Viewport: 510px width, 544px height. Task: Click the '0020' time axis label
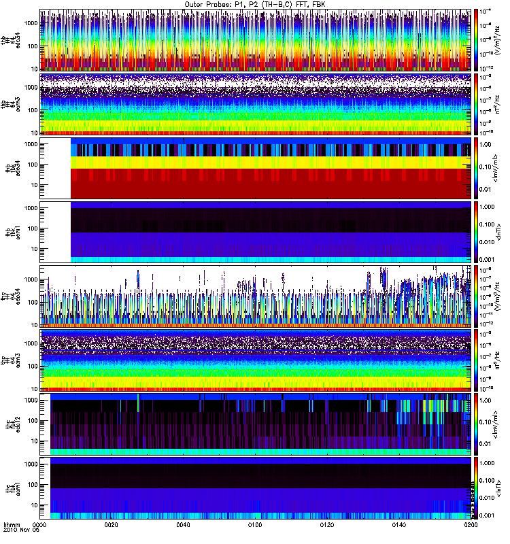pos(112,524)
